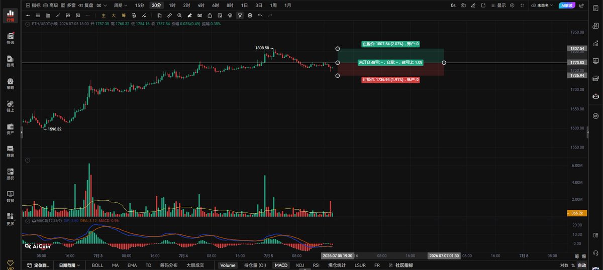
Task: Open the 快讯 news flash sidebar icon
Action: point(10,39)
